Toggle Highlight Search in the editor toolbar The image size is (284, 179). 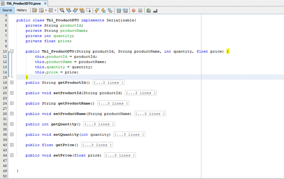82,10
